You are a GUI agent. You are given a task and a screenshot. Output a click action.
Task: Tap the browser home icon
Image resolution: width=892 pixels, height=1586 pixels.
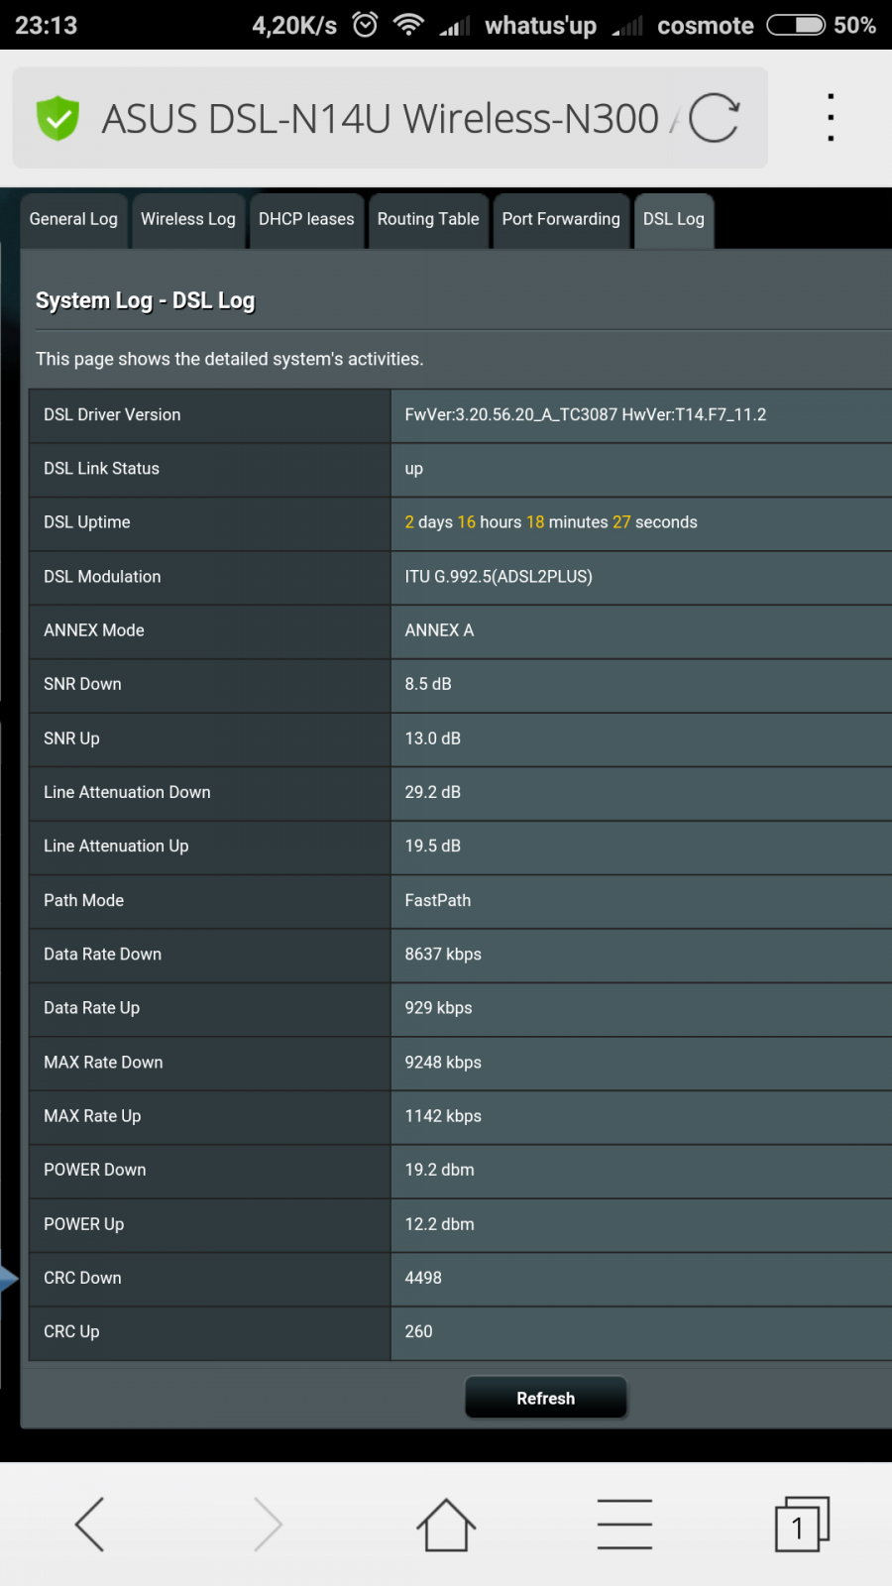click(x=446, y=1524)
